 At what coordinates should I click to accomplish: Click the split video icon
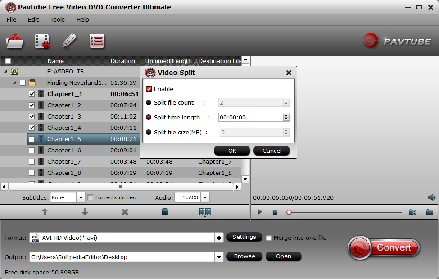tap(205, 212)
